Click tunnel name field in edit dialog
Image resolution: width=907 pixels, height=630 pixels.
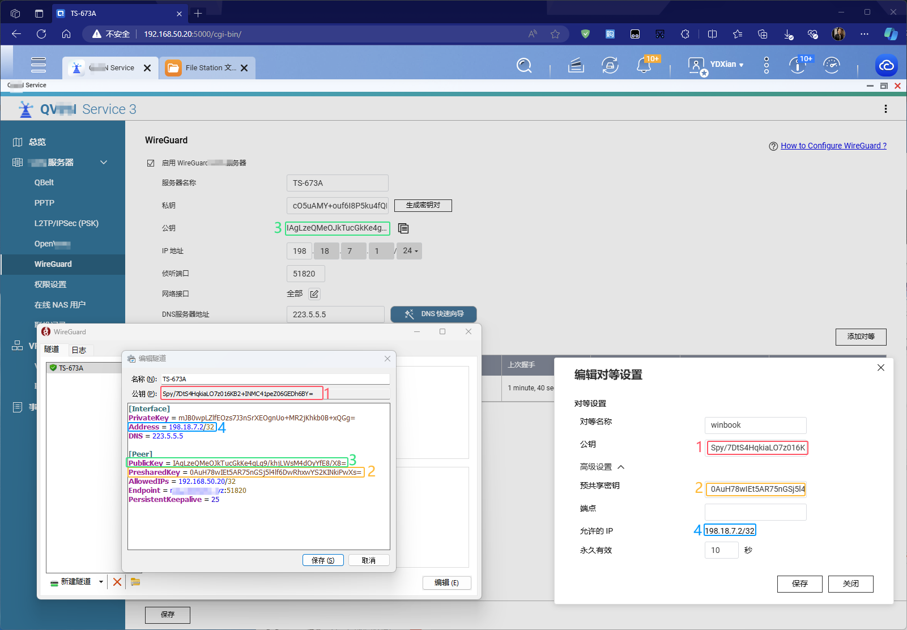tap(275, 379)
